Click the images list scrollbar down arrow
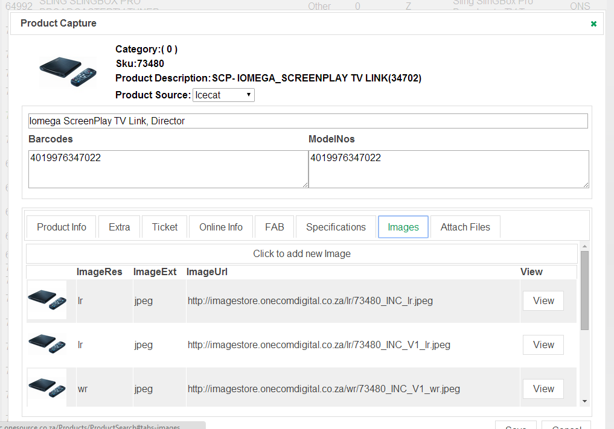 (584, 401)
